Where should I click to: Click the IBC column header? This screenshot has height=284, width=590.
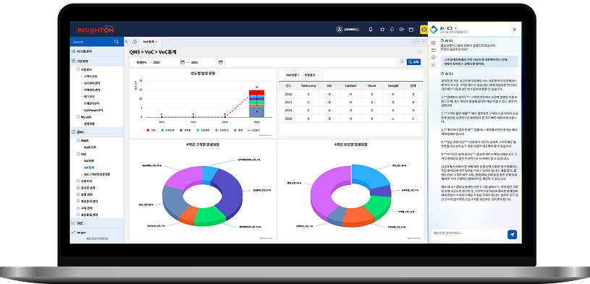329,86
